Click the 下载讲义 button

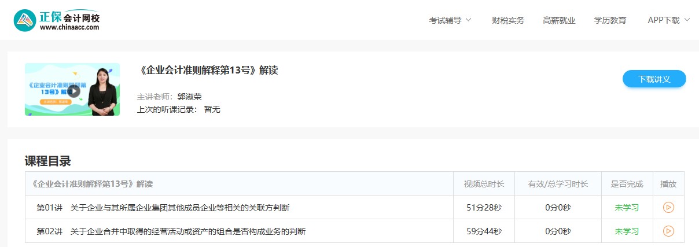[x=654, y=79]
